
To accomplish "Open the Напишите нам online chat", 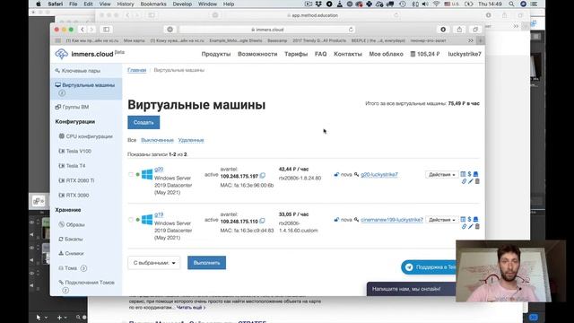I will 412,289.
